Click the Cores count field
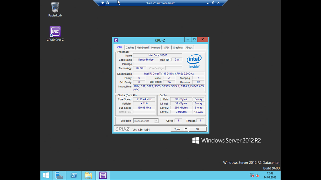 coord(178,121)
